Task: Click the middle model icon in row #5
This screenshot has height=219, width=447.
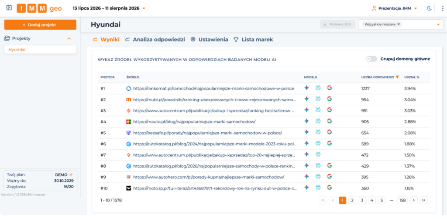Action: pyautogui.click(x=318, y=132)
